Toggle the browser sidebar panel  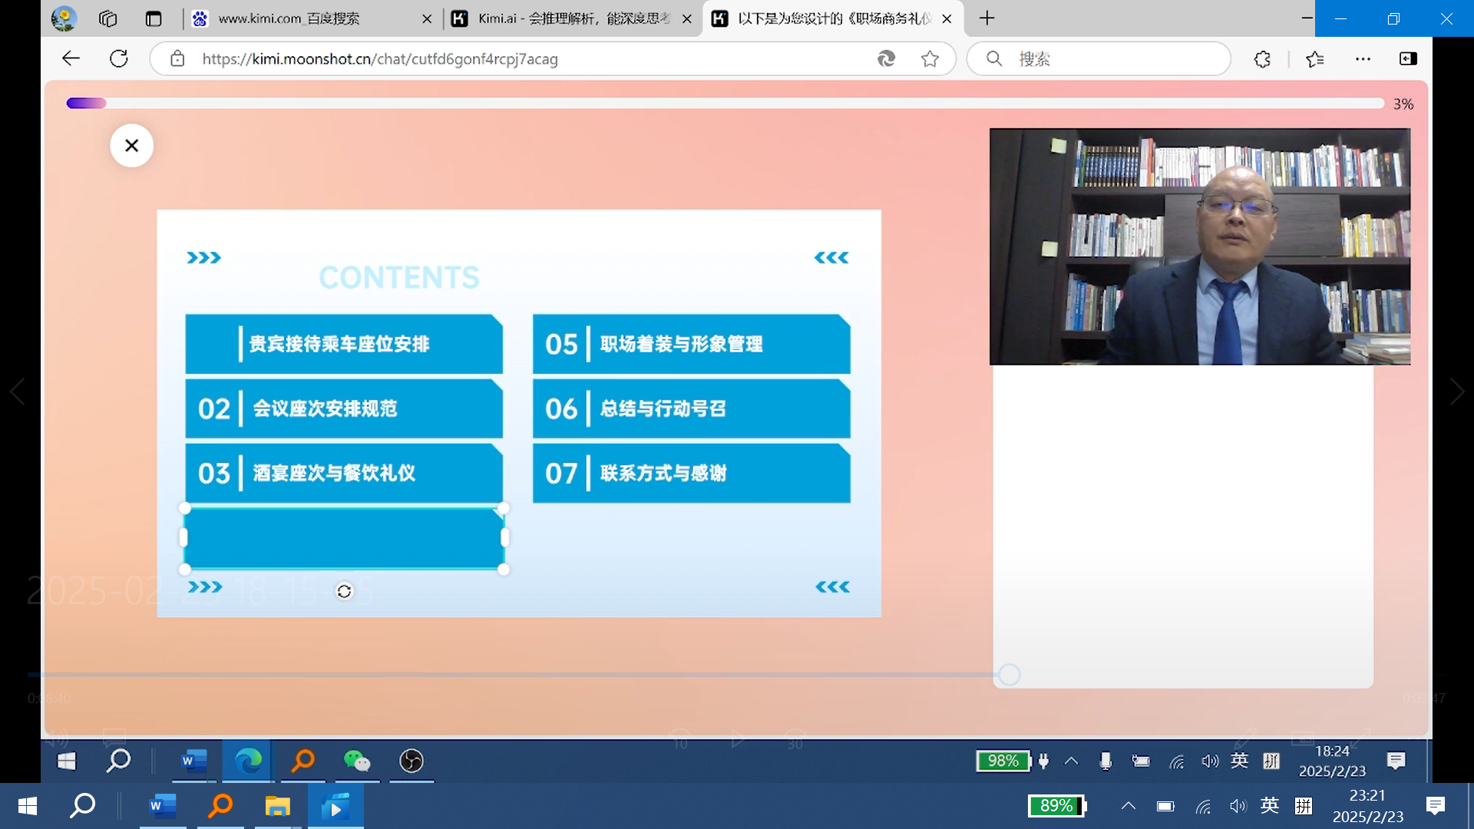click(x=1408, y=58)
